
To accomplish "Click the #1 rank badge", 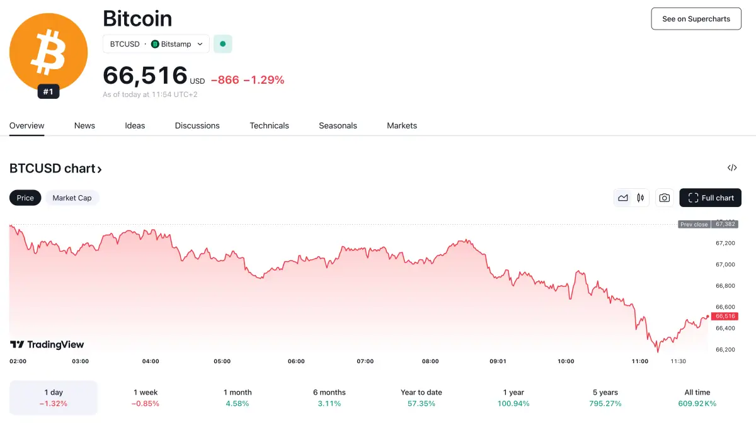I will [x=49, y=92].
